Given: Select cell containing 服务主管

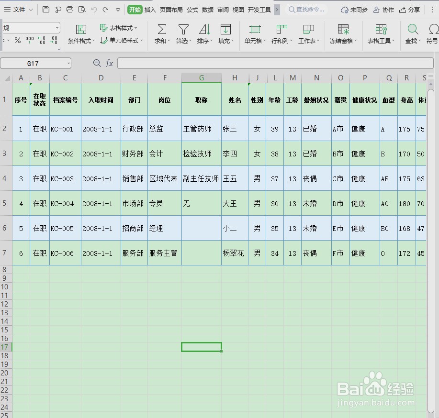Looking at the screenshot, I should point(165,253).
